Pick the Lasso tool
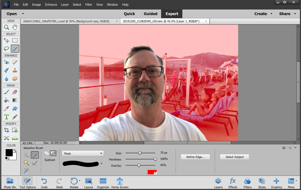The height and width of the screenshot is (190, 301). click(6, 49)
